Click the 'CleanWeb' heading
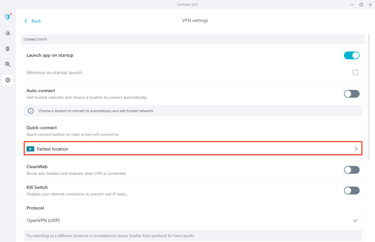This screenshot has height=242, width=375. (x=37, y=167)
